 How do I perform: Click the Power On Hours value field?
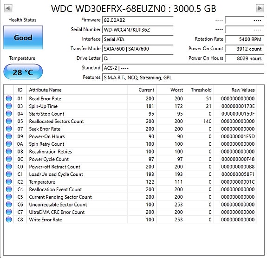coord(245,58)
